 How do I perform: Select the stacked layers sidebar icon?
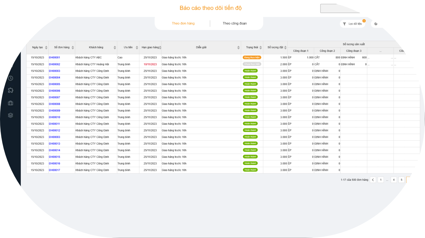pos(11,115)
